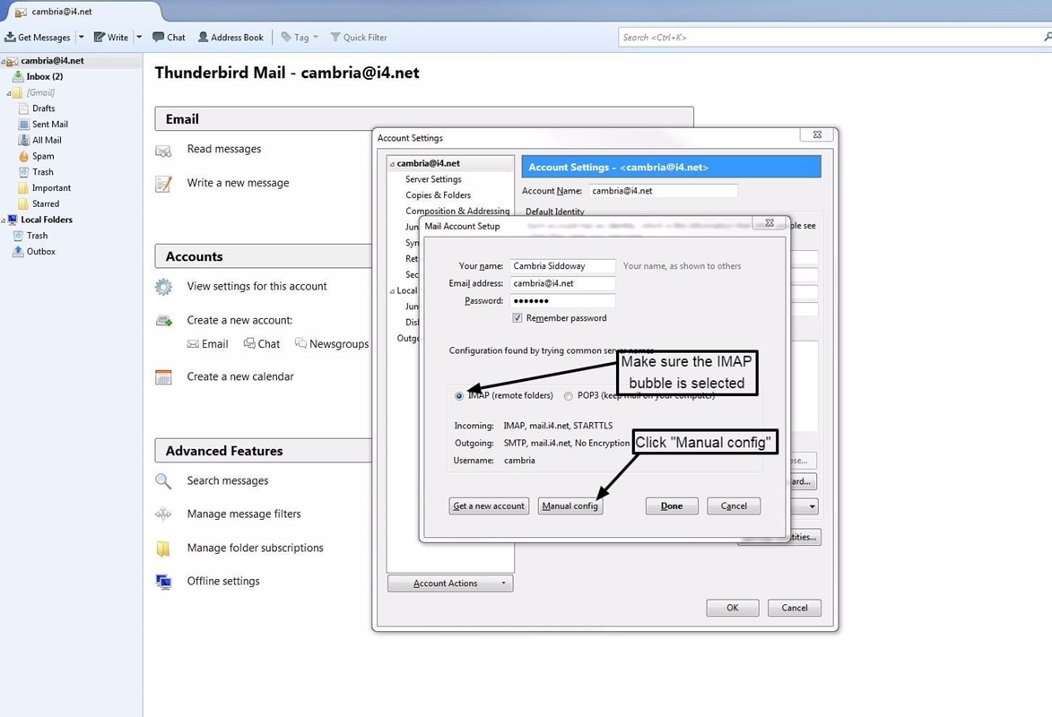The image size is (1052, 717).
Task: Click the Important folder icon
Action: [24, 188]
